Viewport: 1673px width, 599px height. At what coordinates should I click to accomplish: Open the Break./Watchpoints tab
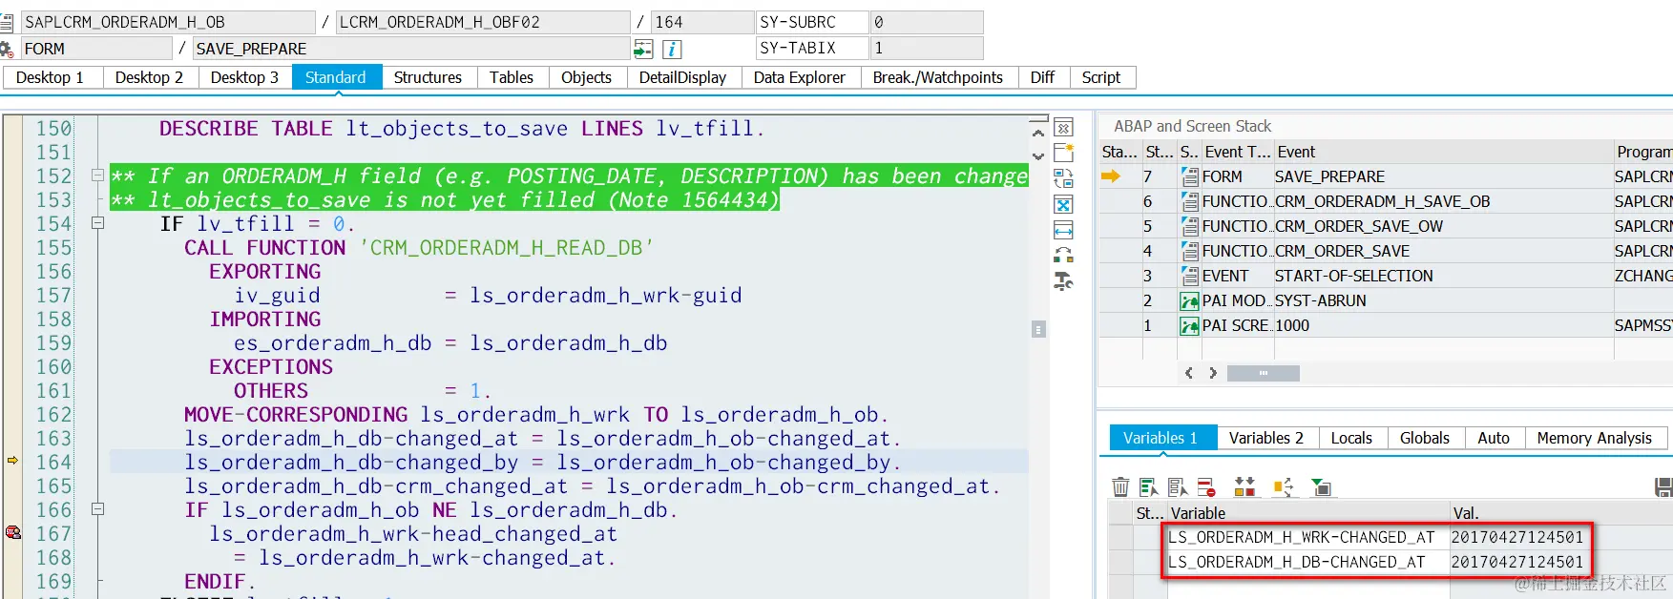point(938,77)
